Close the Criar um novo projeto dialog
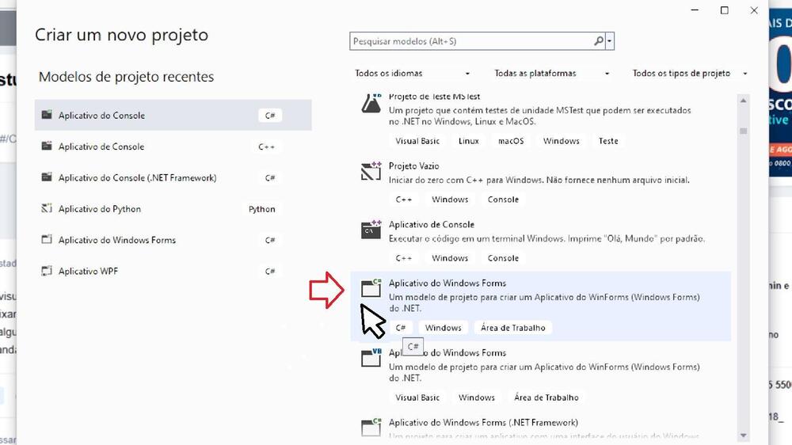This screenshot has height=445, width=792. coord(754,10)
